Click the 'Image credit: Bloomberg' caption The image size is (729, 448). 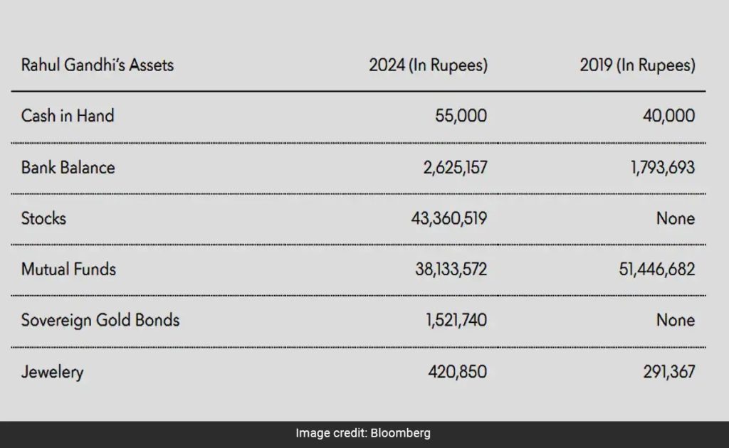(363, 433)
